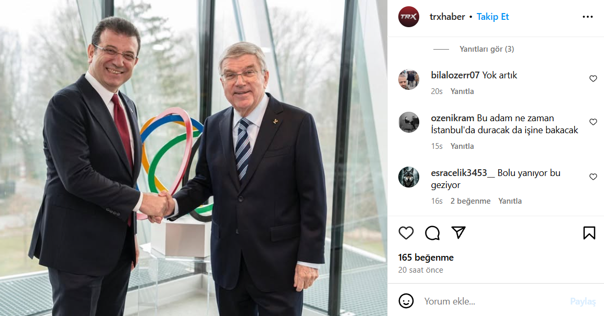Screen dimensions: 604x316
Task: View 2 beğenme on esracelik comment
Action: pos(471,201)
